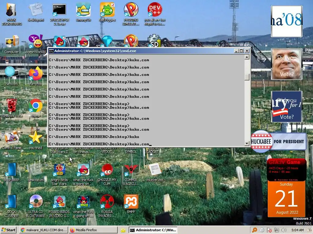
Task: Click the Hillary 'Did you Vote?' gadget
Action: (x=286, y=106)
